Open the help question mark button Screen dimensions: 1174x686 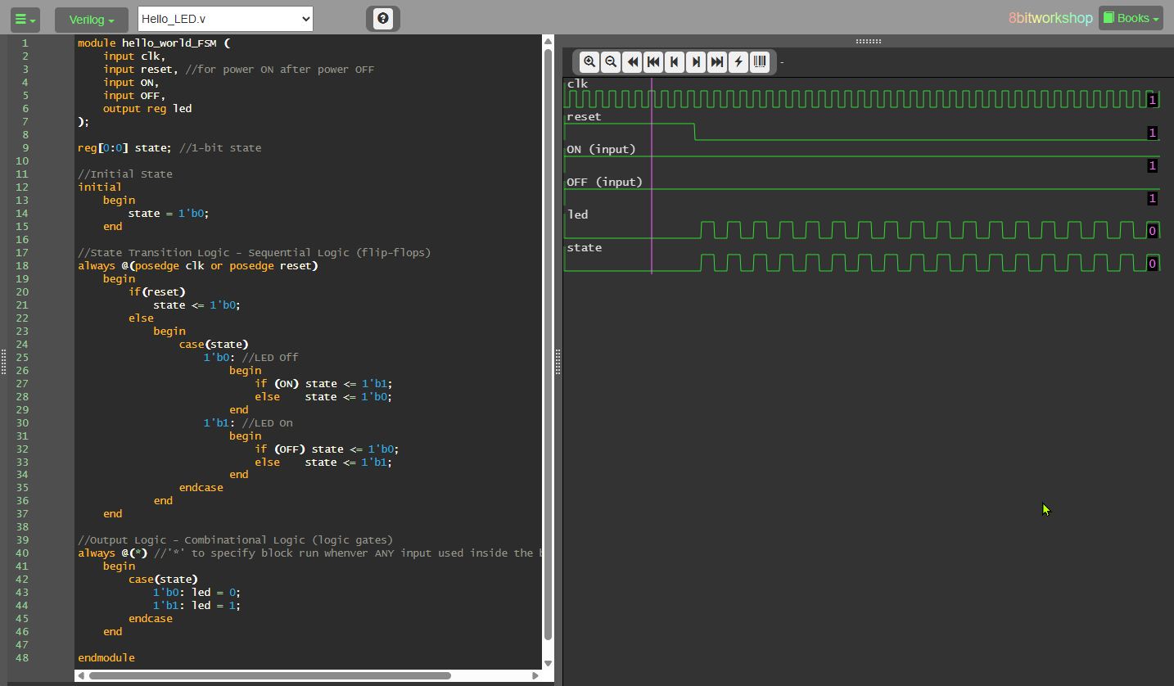click(383, 19)
